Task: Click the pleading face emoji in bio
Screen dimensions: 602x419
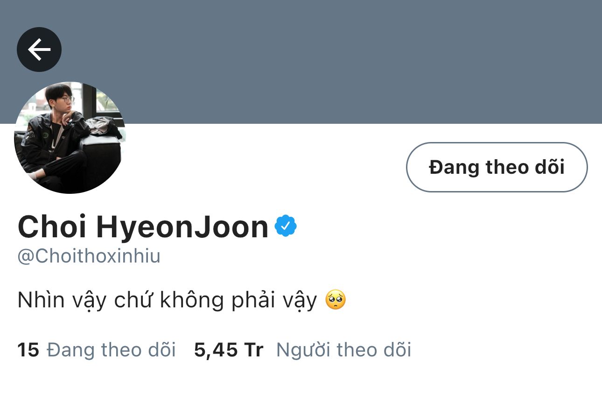Action: tap(336, 300)
